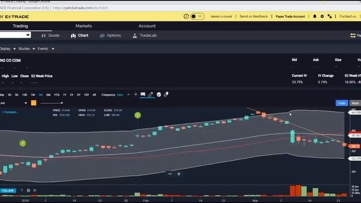
Task: Remove the Volume study
Action: pos(35,191)
